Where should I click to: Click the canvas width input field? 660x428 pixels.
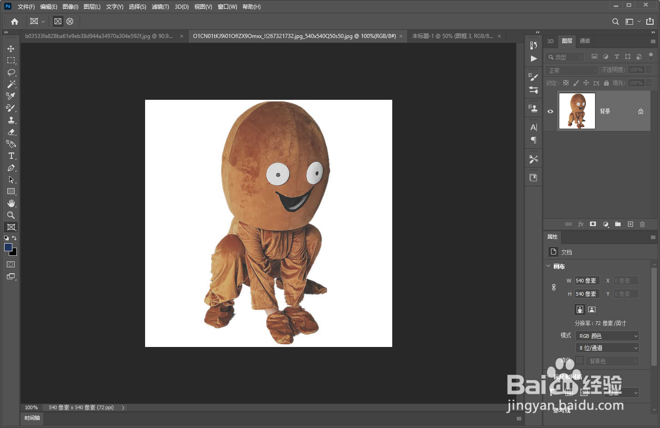587,281
